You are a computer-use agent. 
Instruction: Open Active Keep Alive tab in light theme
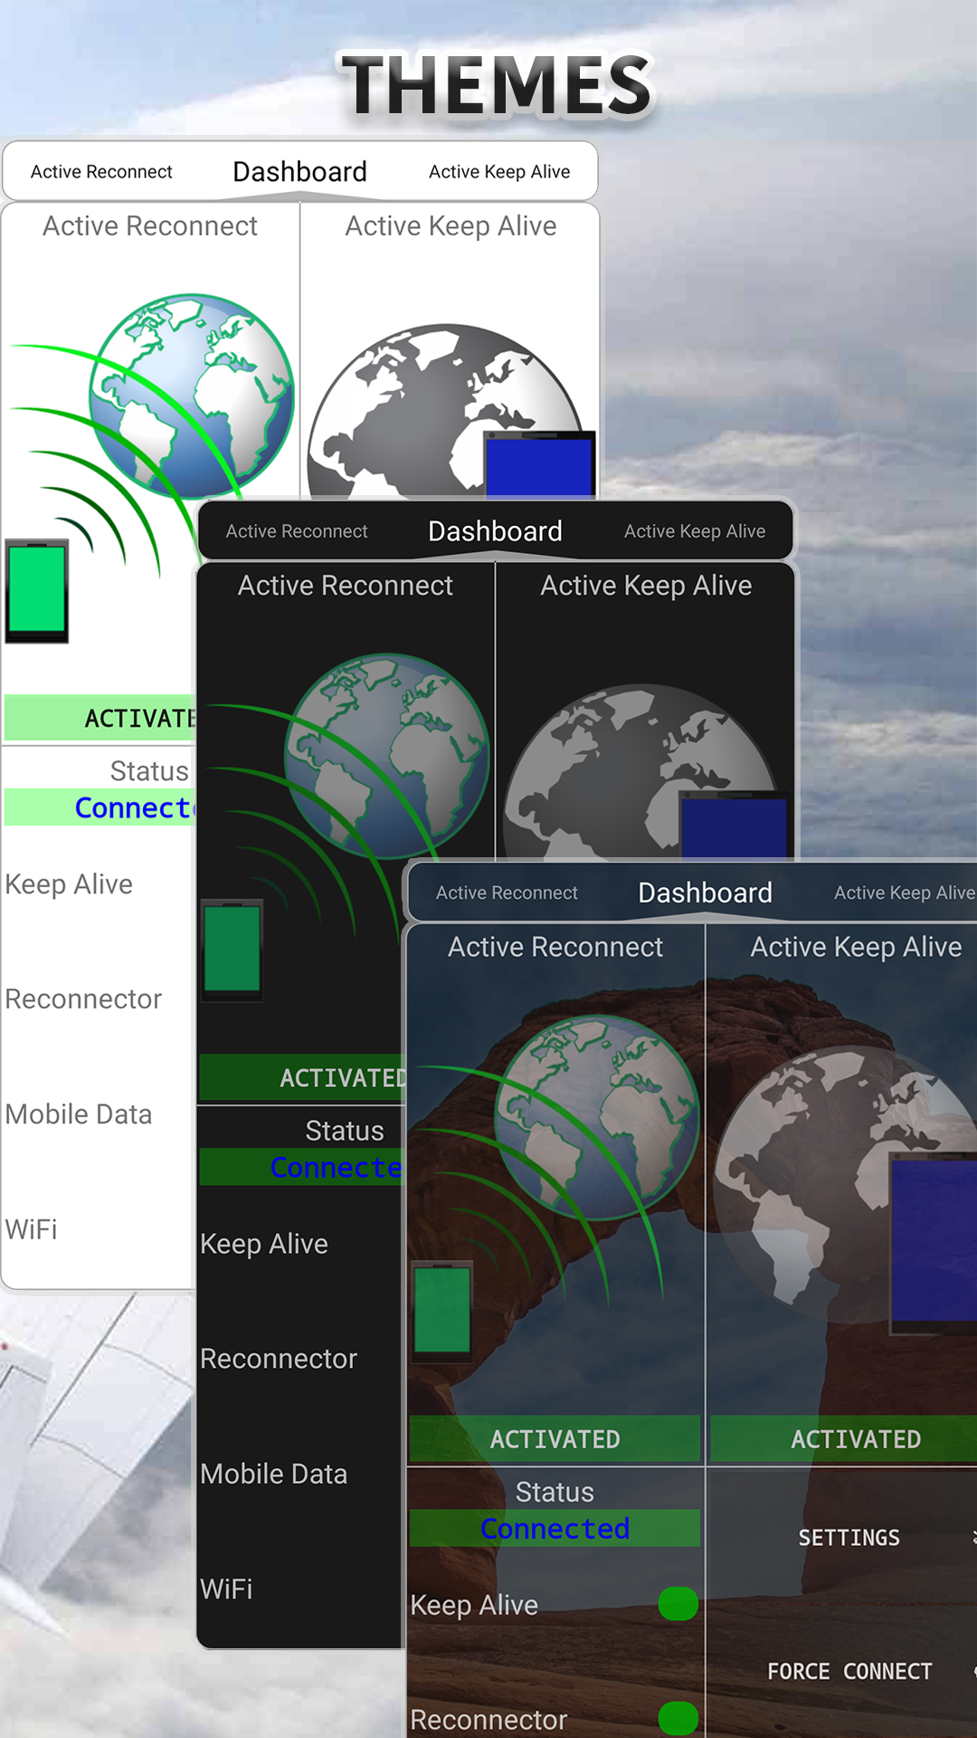pos(499,172)
